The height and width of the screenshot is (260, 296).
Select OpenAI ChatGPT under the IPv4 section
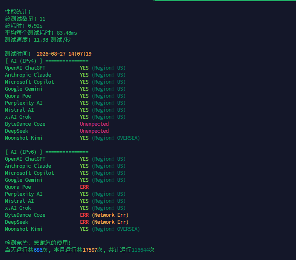pyautogui.click(x=25, y=68)
